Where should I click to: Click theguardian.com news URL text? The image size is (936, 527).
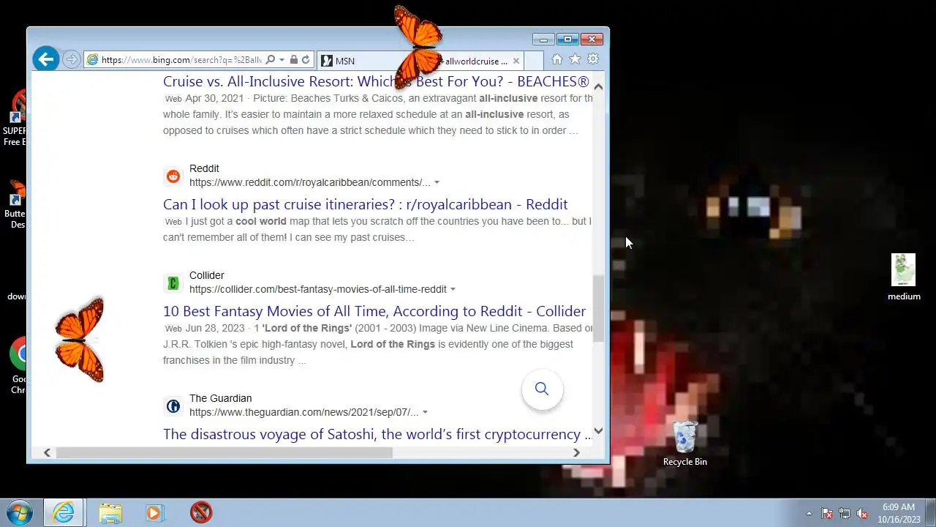pos(303,412)
